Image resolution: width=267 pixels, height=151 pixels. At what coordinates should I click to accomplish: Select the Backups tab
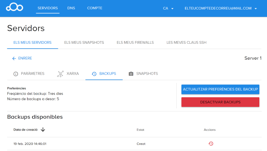104,73
